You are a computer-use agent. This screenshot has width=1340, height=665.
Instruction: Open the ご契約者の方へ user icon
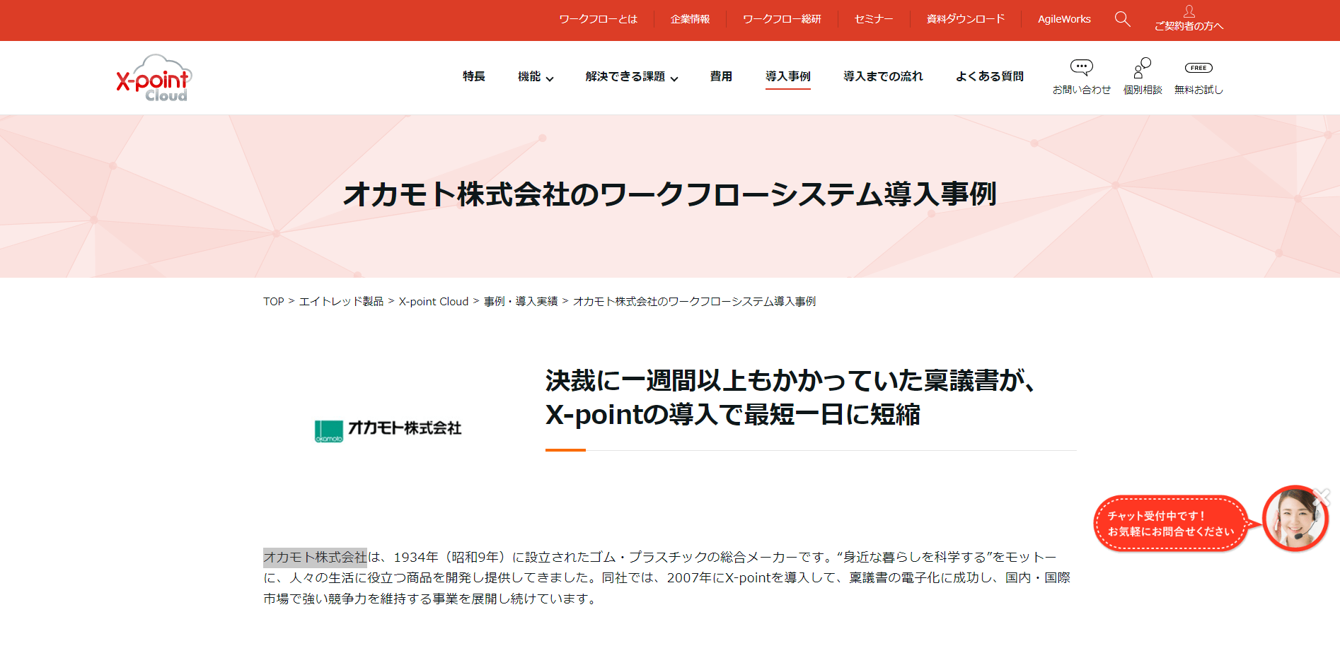(1189, 11)
